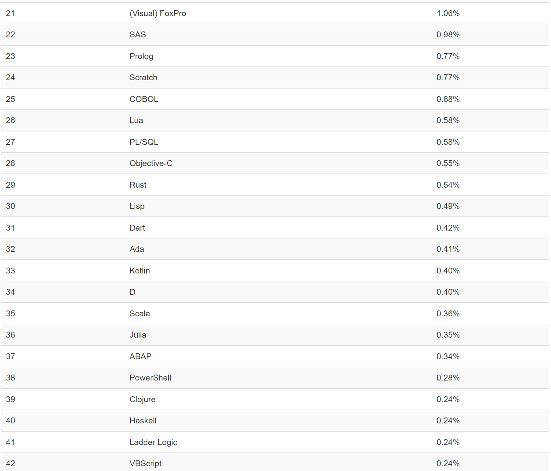Click the Lua language name

point(136,120)
